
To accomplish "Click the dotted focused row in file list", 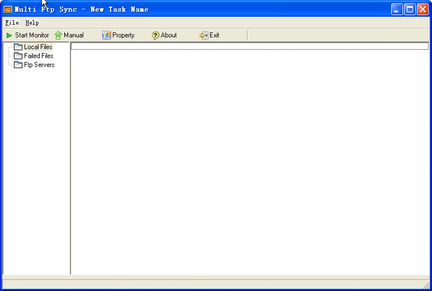I will [250, 46].
